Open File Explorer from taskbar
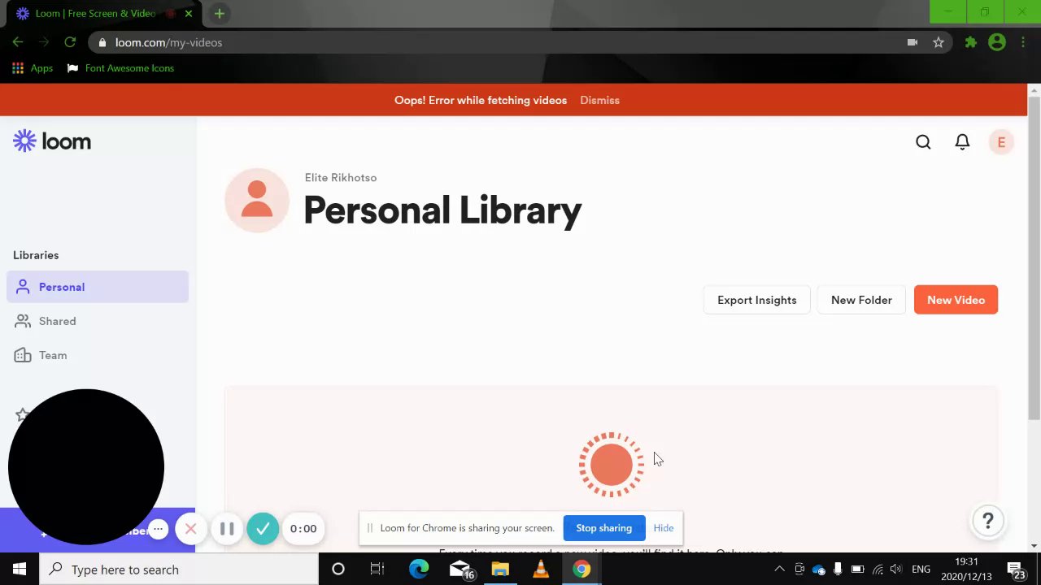 500,570
